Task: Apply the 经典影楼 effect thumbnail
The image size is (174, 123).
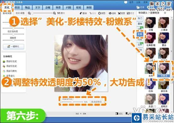Action: pyautogui.click(x=150, y=38)
